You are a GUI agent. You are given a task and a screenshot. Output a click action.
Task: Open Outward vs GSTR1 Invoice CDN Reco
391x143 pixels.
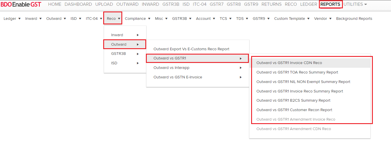coord(289,63)
